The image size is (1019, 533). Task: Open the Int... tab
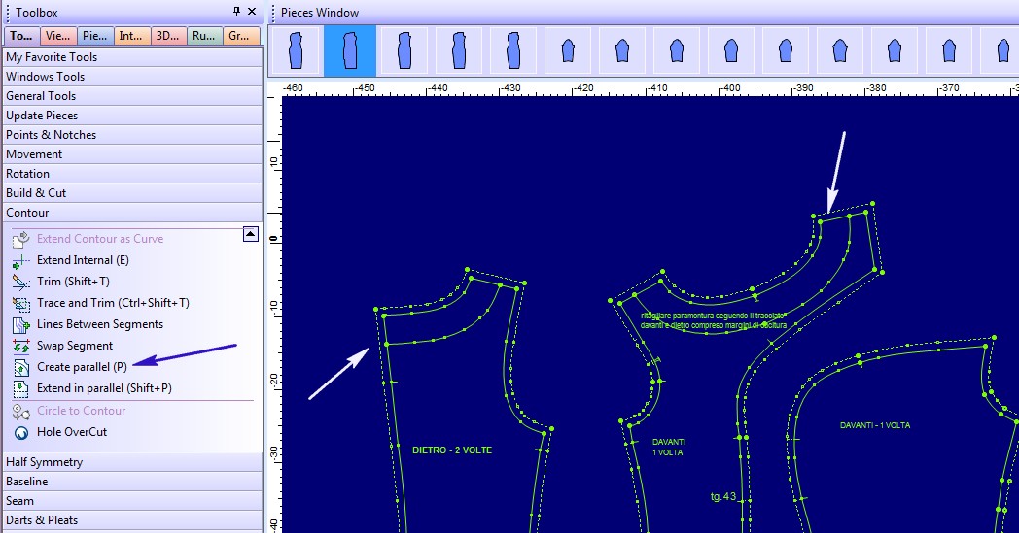pyautogui.click(x=131, y=36)
